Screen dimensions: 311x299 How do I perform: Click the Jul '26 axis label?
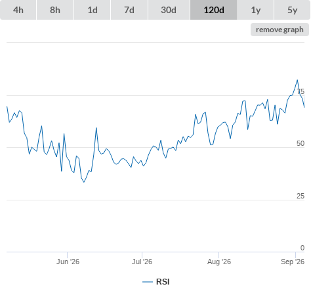(142, 262)
